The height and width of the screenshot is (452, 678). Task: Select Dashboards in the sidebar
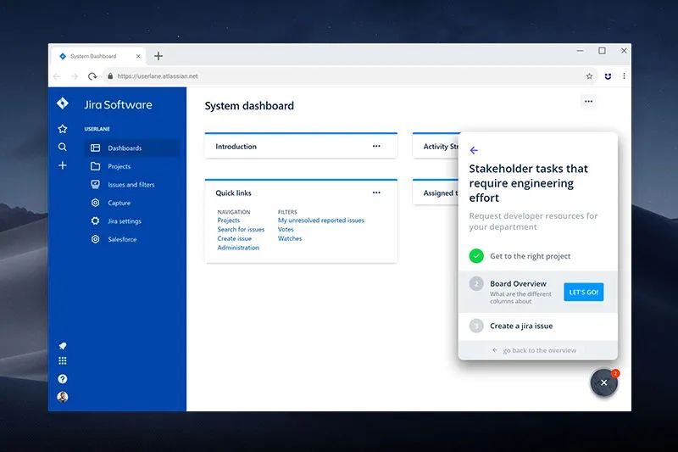pyautogui.click(x=131, y=148)
